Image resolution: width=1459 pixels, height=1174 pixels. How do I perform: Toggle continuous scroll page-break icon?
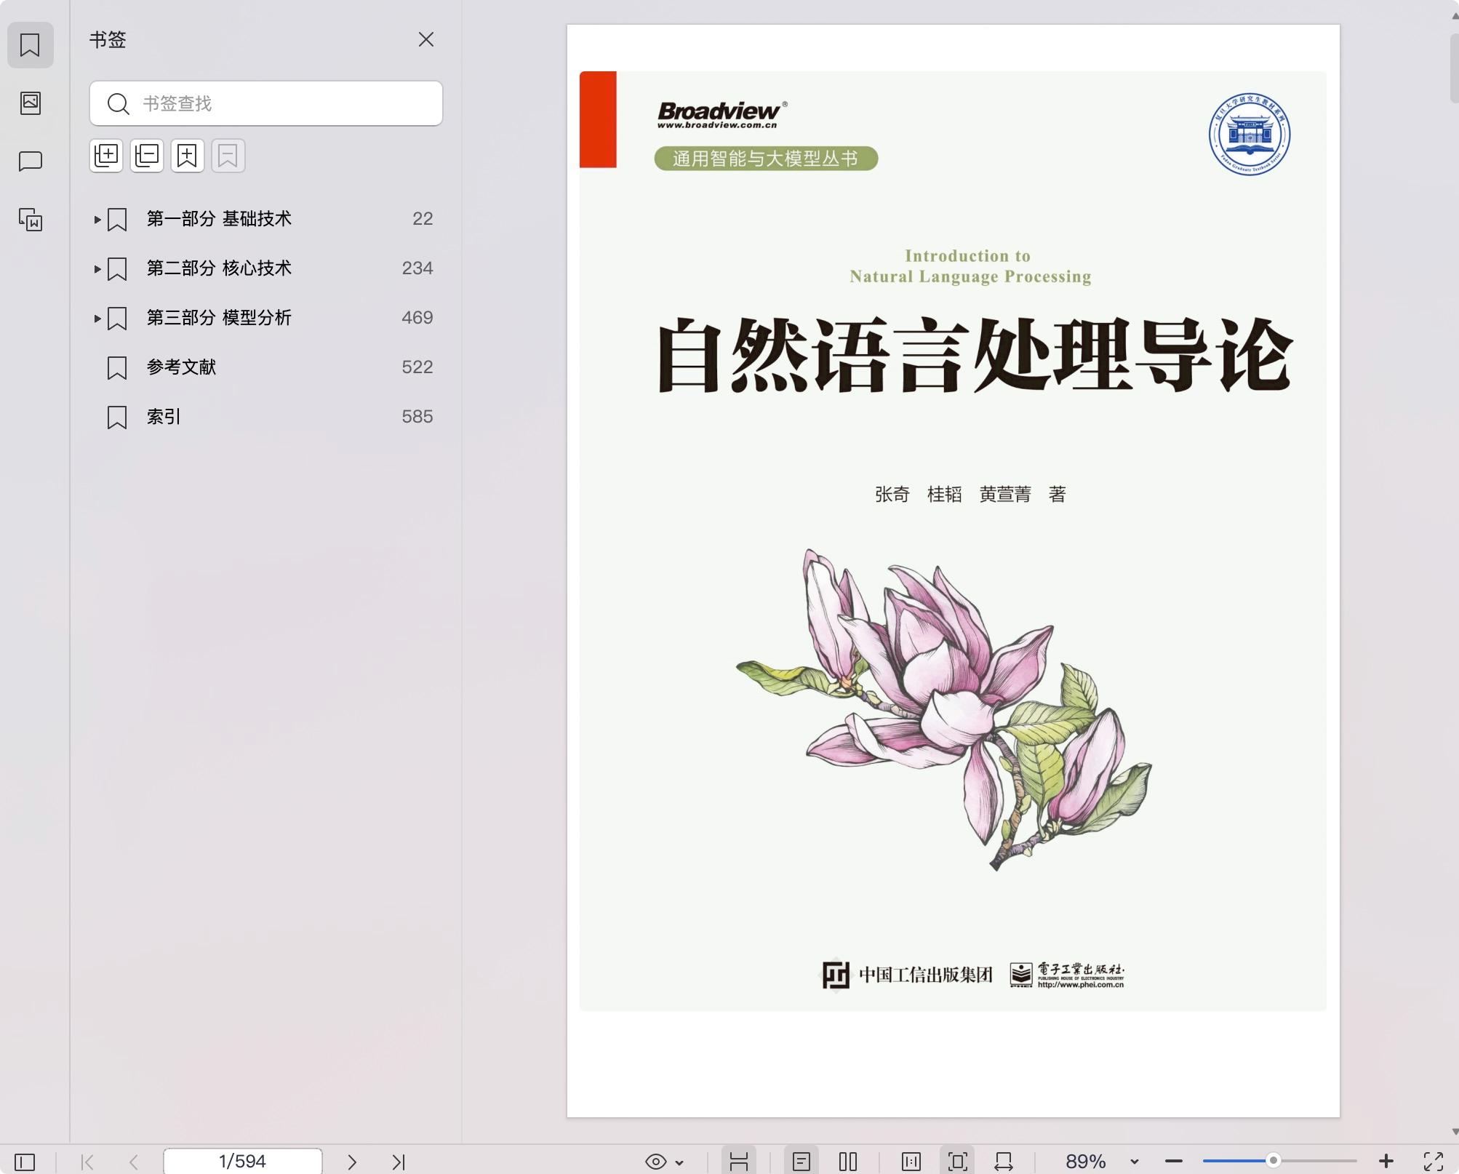pos(739,1162)
